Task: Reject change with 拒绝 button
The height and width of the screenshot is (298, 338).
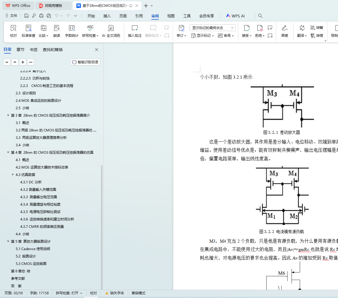Action: [x=260, y=31]
